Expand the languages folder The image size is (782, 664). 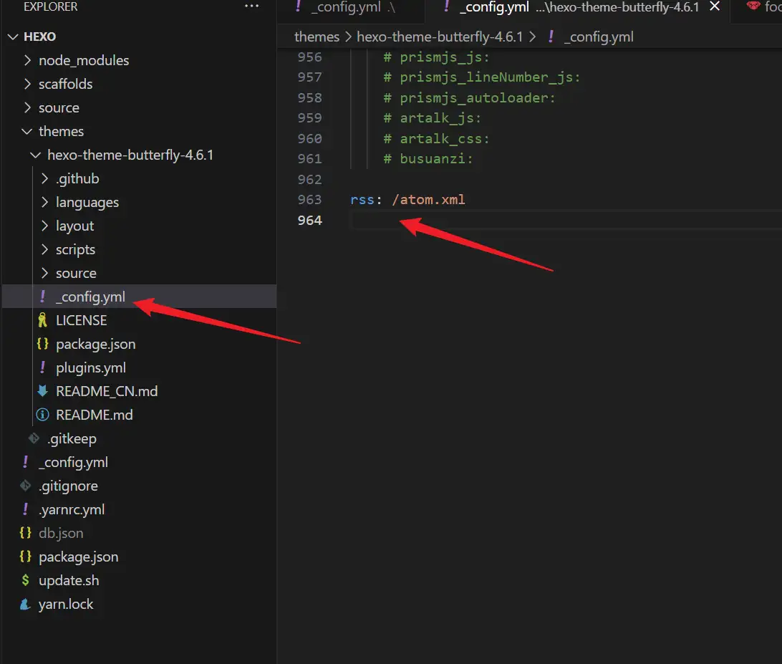click(45, 202)
